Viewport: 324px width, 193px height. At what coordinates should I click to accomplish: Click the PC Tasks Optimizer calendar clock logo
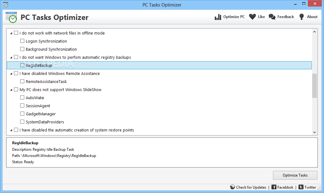point(11,17)
